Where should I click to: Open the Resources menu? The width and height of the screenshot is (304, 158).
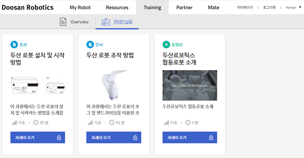pos(117,8)
